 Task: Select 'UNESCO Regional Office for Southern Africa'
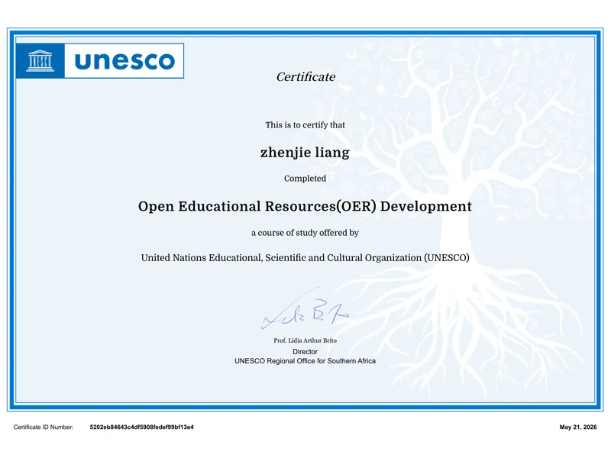[x=305, y=361]
